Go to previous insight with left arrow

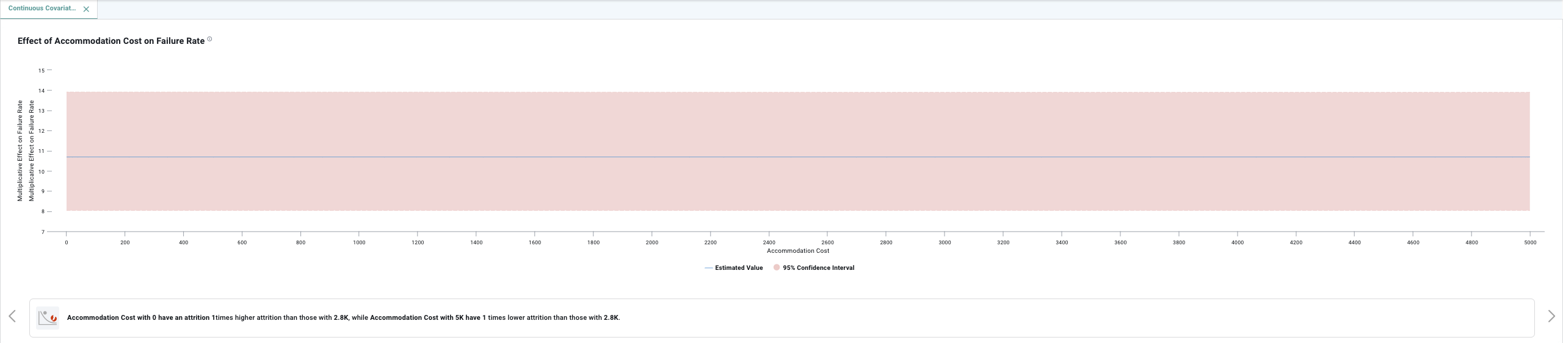tap(12, 316)
